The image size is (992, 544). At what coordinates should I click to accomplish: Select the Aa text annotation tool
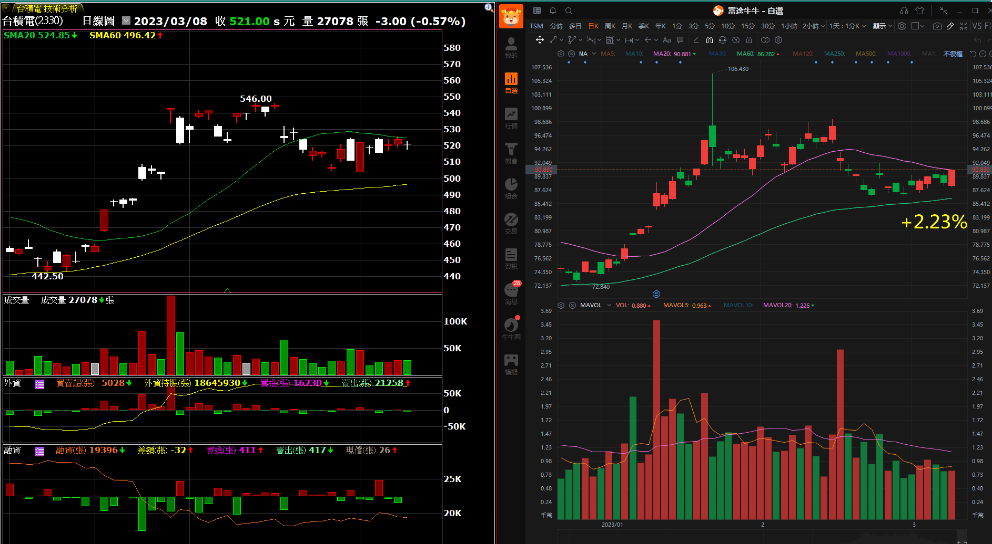pyautogui.click(x=666, y=40)
